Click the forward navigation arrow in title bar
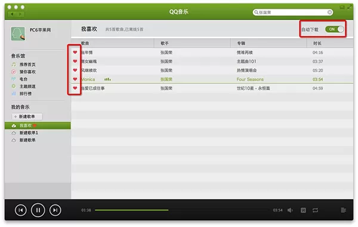The width and height of the screenshot is (358, 227). tap(20, 14)
